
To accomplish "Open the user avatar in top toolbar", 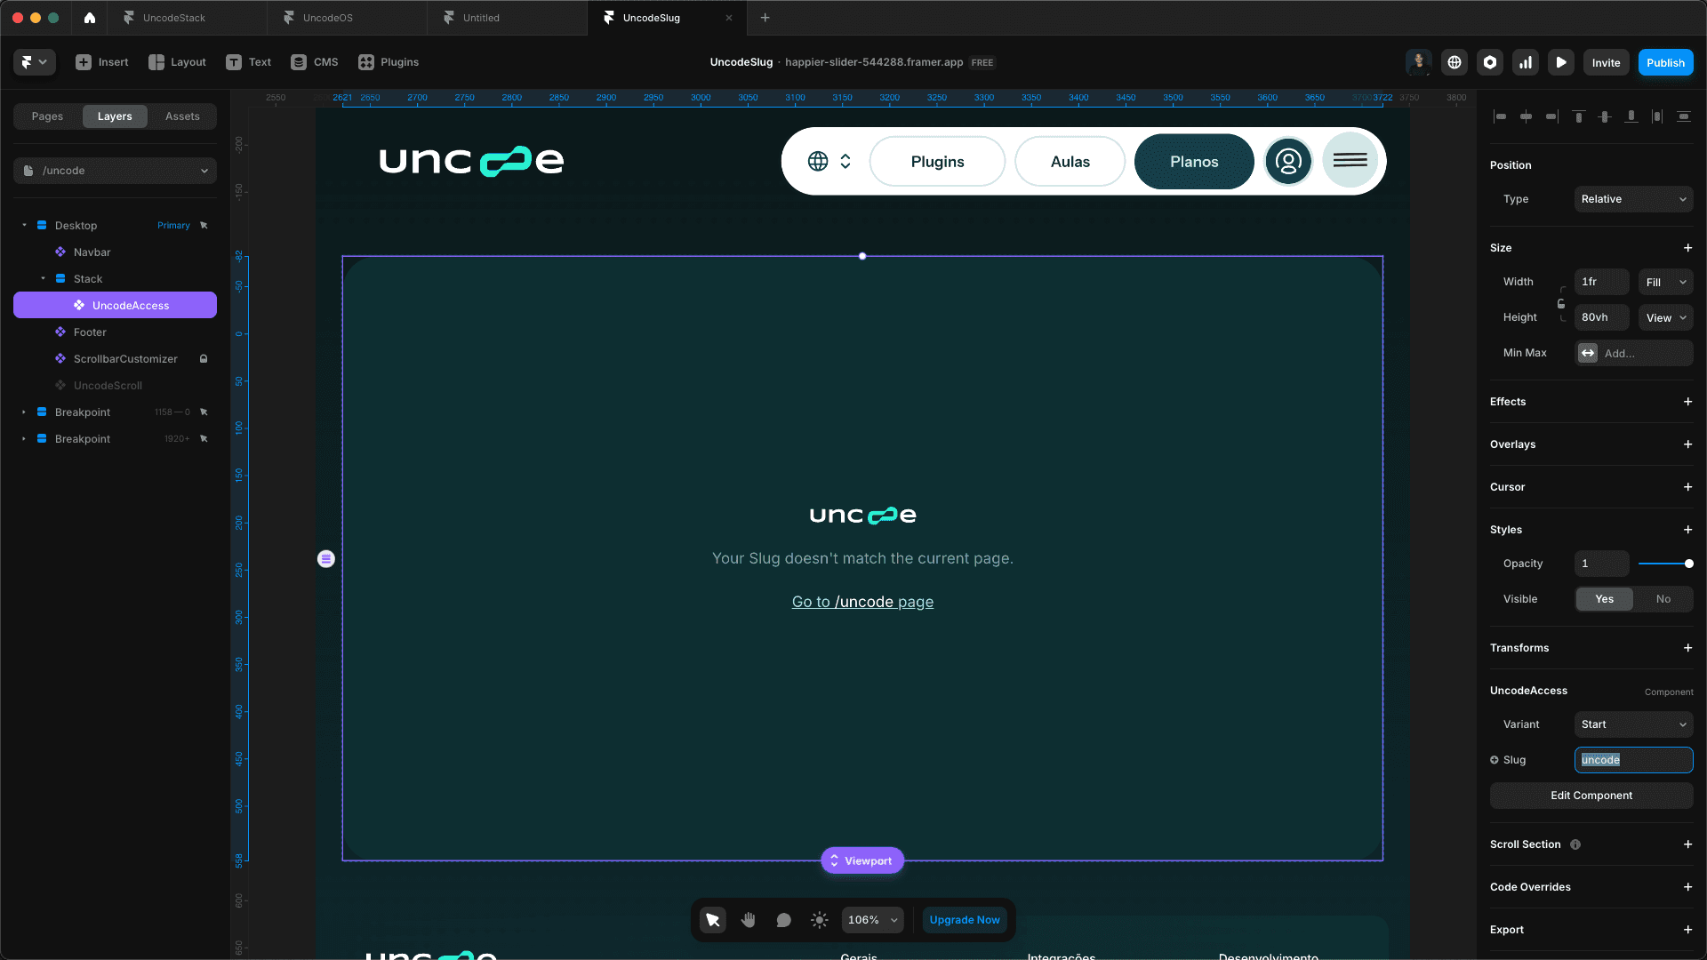I will [1419, 62].
